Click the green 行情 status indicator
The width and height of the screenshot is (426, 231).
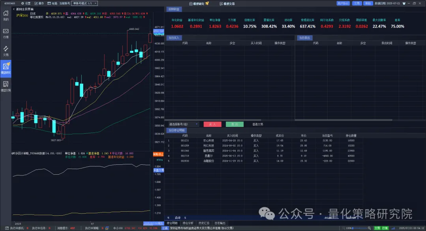[x=385, y=228]
